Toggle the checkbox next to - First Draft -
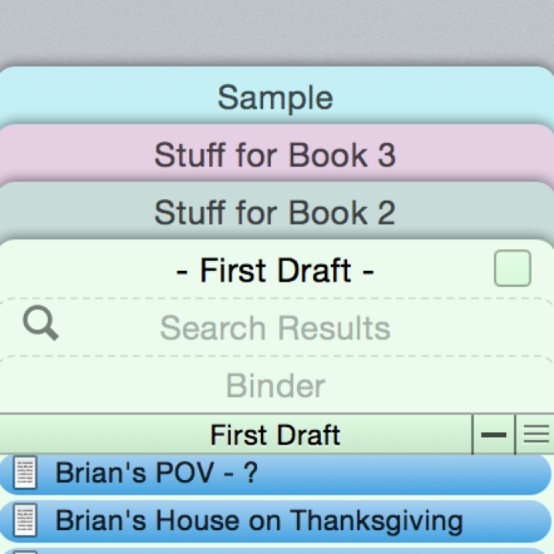 512,269
